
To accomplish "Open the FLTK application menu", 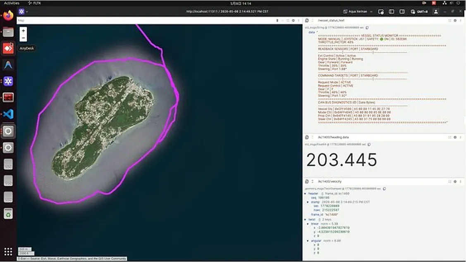I will tap(34, 3).
